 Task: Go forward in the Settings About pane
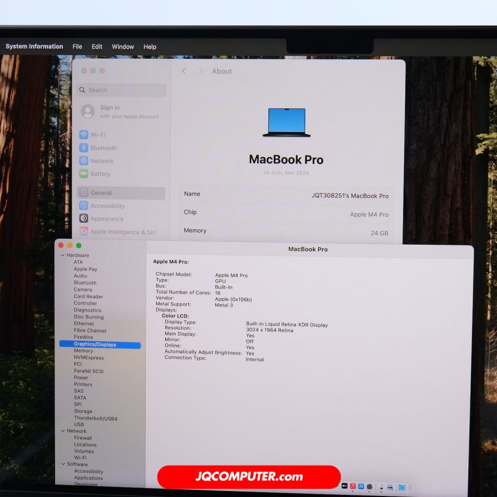click(200, 71)
